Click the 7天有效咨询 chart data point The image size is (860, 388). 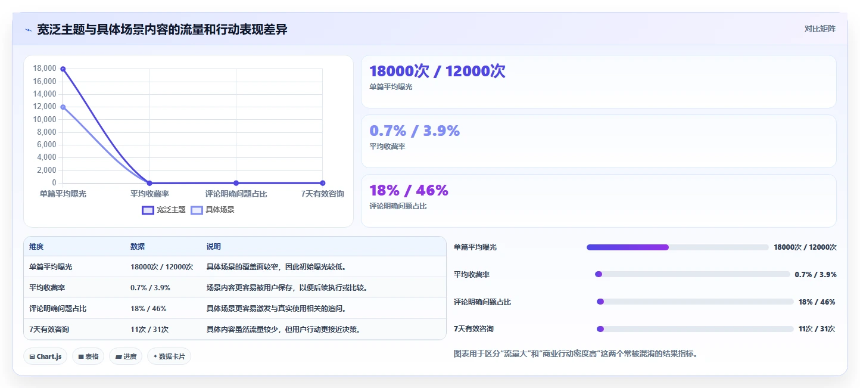(x=322, y=183)
